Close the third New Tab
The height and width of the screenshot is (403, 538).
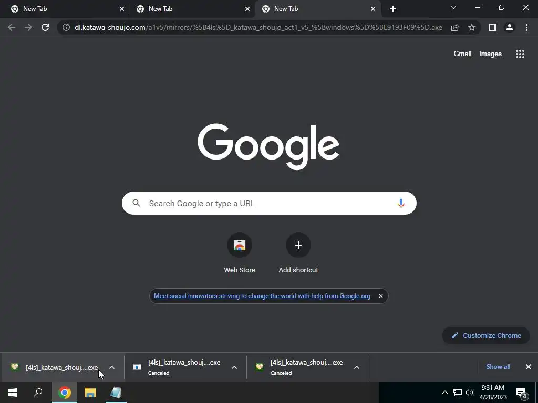click(373, 9)
